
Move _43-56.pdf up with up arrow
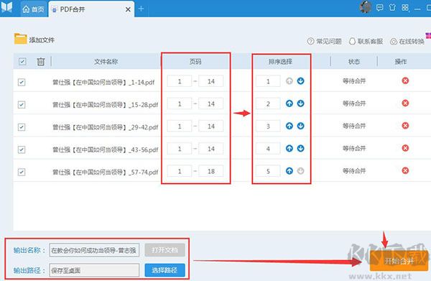pos(289,149)
